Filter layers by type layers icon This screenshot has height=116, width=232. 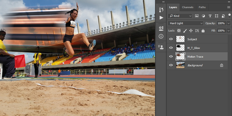coord(210,16)
